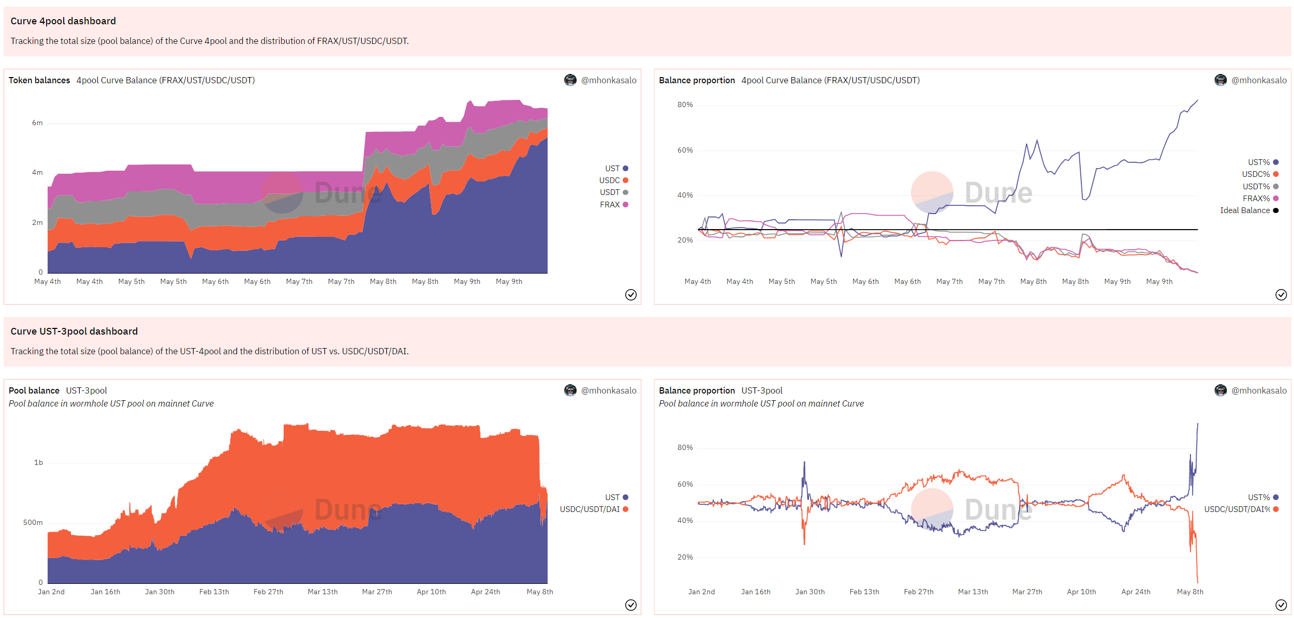
Task: Click author avatar on UST-3pool Pool balance chart
Action: [570, 390]
